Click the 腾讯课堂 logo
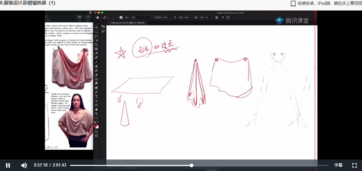This screenshot has width=362, height=171. point(292,20)
